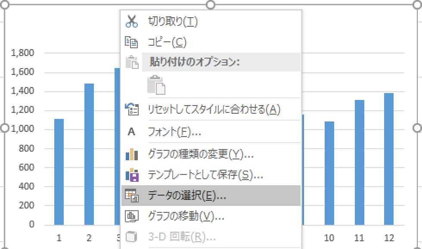Click the Select Data table icon

(132, 196)
